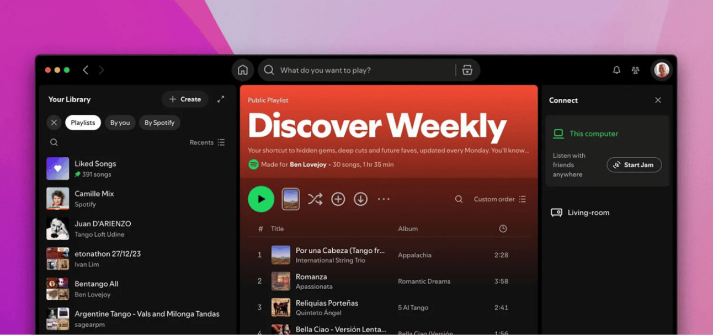Open Liked Songs playlist
Image resolution: width=713 pixels, height=335 pixels.
point(138,169)
